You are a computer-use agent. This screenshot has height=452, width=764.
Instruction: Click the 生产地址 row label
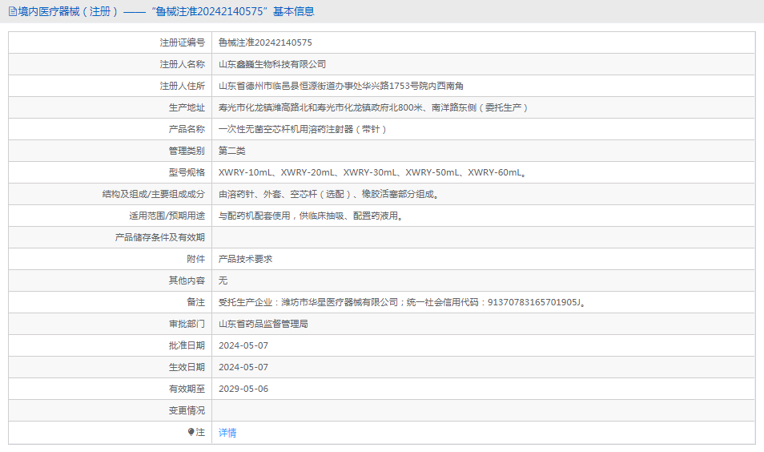(187, 107)
